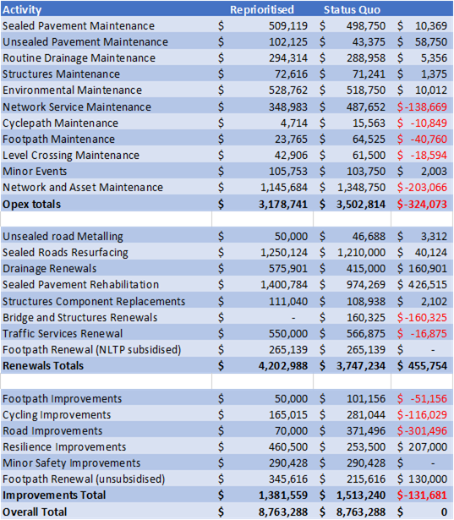
Task: Click the Activity column header
Action: 22,10
